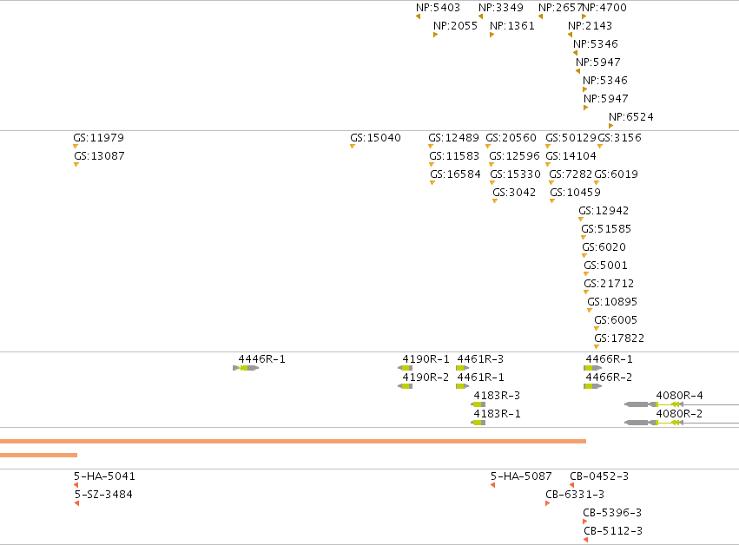This screenshot has height=545, width=739.
Task: Select the NP:2055 insertion marker triangle
Action: 435,35
